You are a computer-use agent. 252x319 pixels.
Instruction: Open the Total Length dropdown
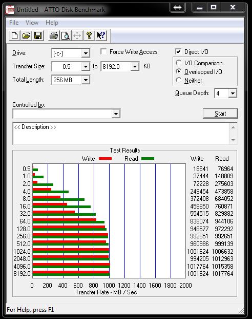pos(86,80)
